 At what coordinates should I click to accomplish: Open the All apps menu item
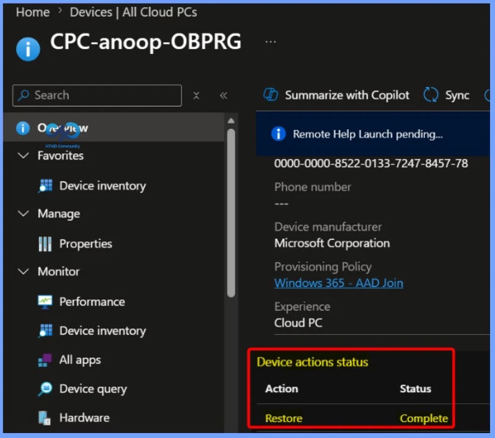pos(80,360)
